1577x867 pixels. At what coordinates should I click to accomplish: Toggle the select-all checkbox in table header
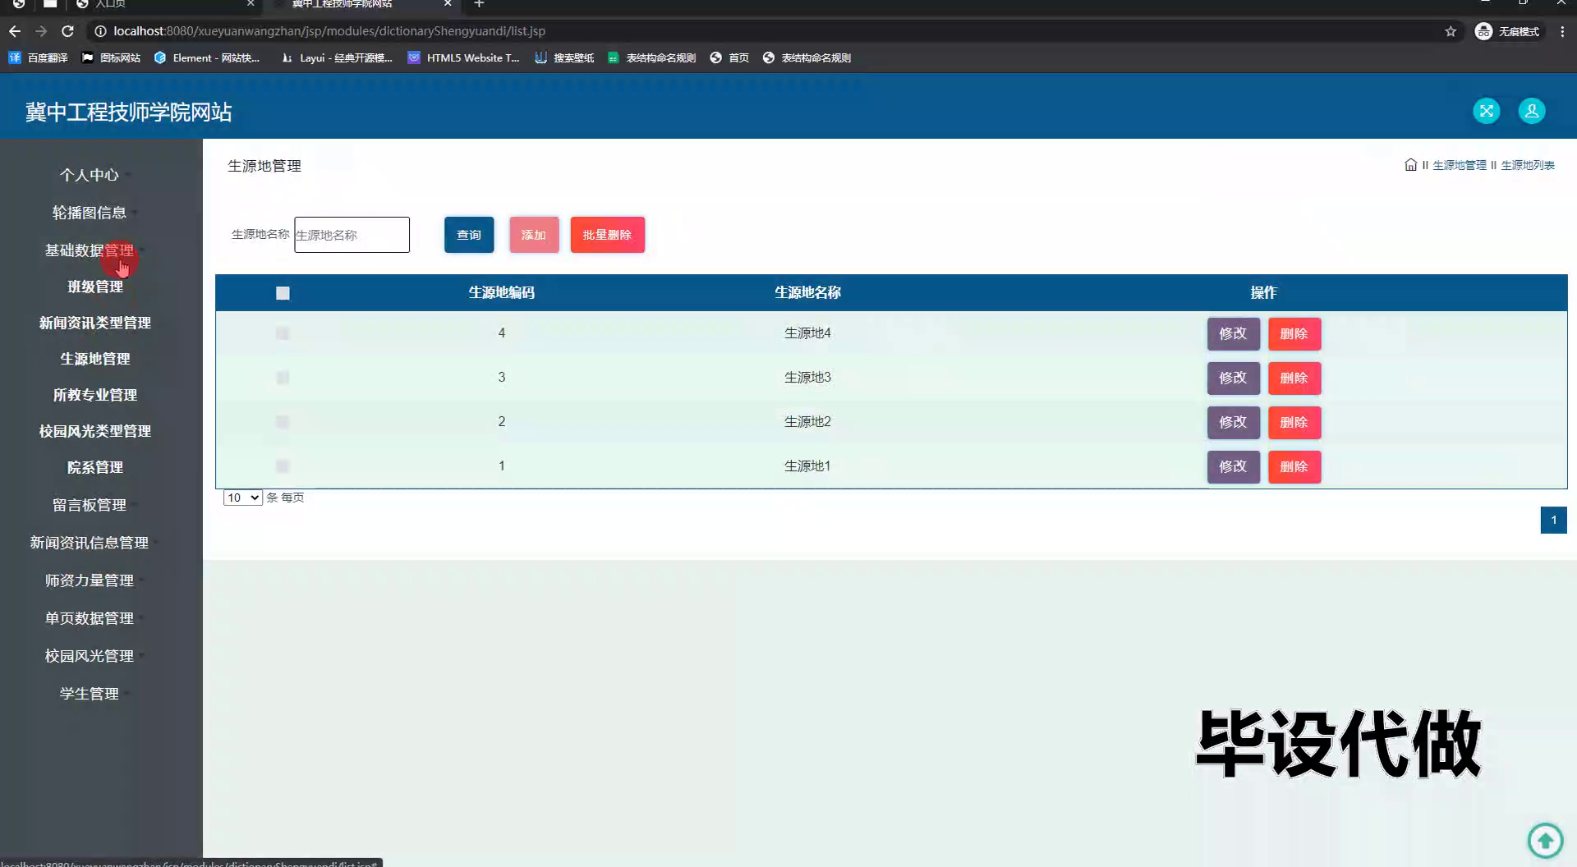(283, 293)
